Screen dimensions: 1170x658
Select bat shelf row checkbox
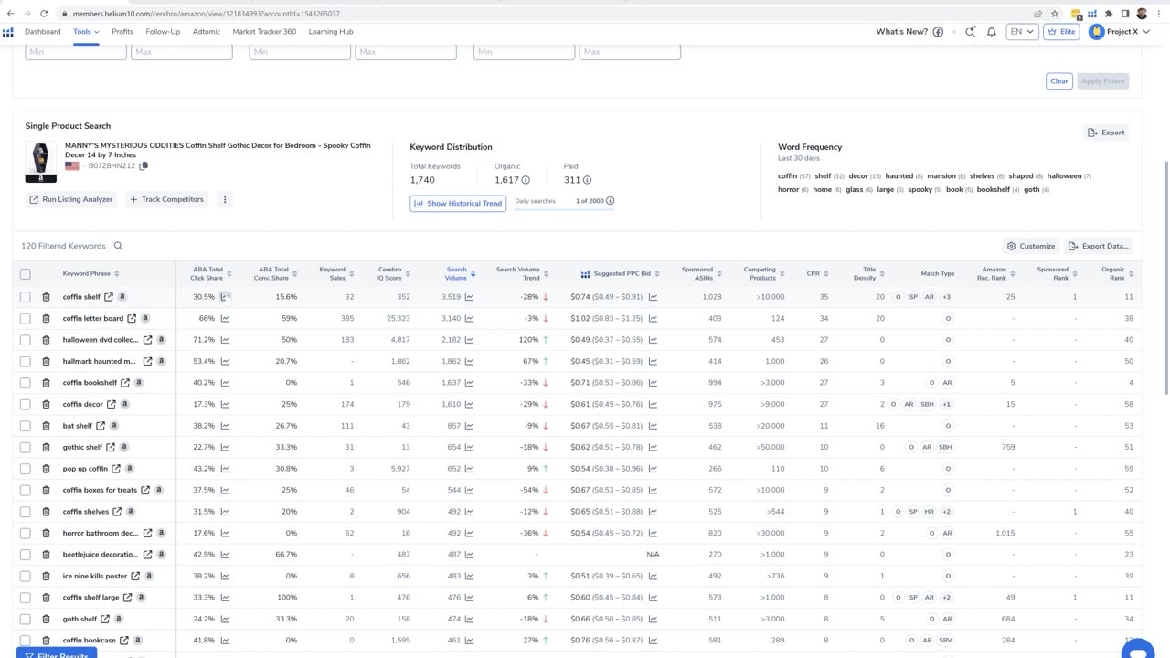pos(25,426)
